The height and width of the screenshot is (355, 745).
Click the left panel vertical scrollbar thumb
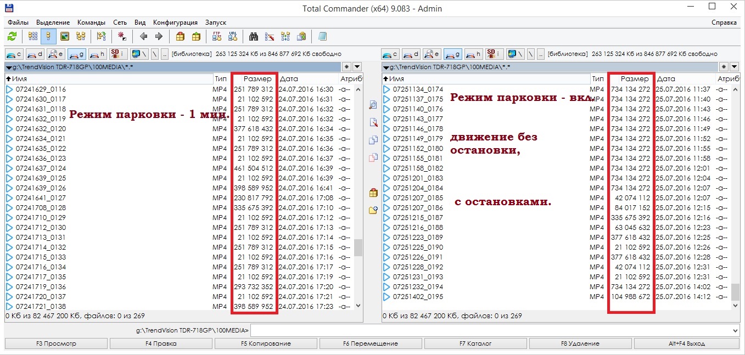coord(359,248)
